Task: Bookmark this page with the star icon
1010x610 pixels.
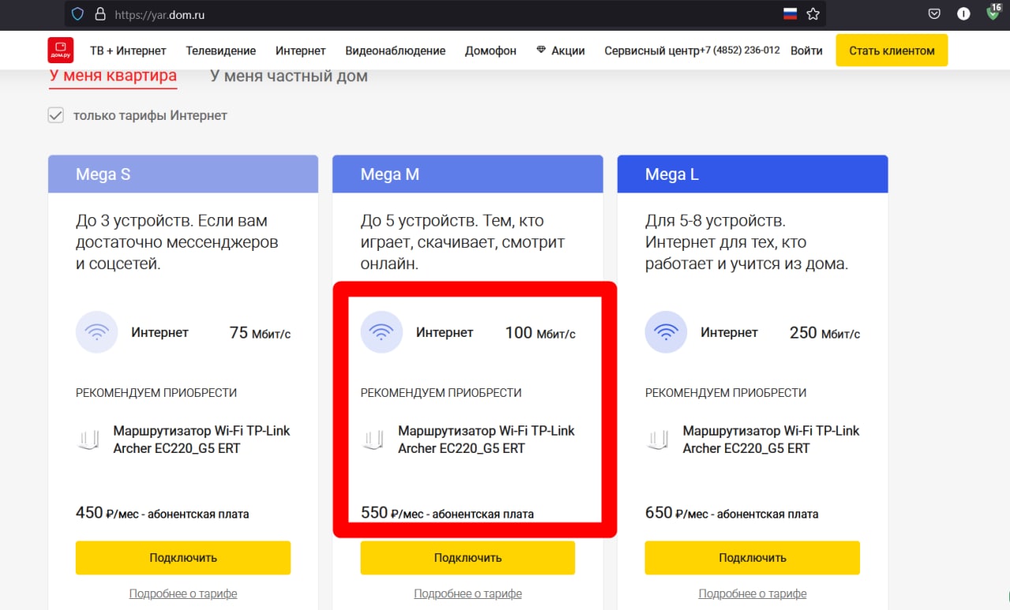Action: [813, 13]
